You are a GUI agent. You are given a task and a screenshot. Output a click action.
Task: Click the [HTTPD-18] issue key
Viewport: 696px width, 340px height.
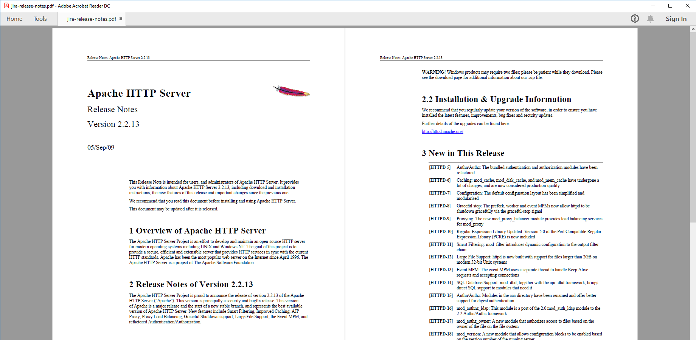click(441, 334)
